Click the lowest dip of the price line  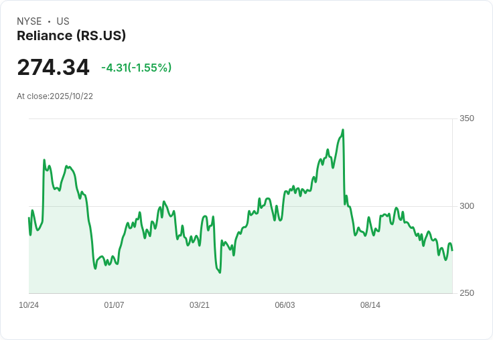[x=220, y=272]
